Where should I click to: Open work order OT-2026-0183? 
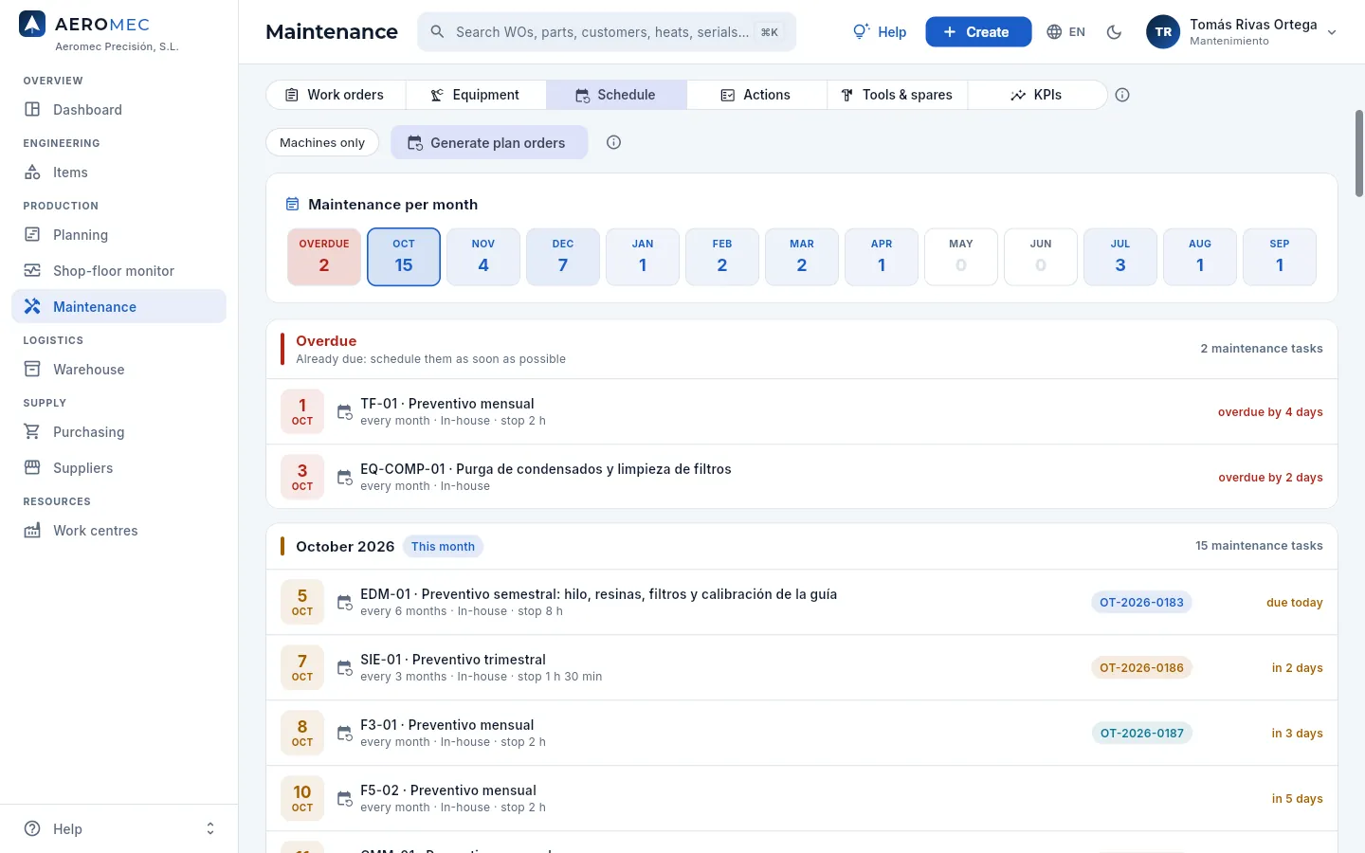point(1141,603)
